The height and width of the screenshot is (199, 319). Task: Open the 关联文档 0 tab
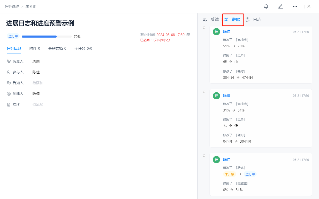[57, 48]
